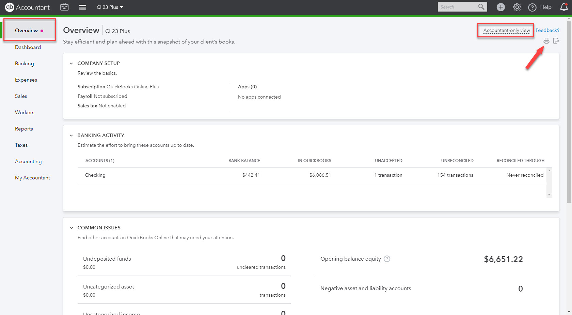Click the export icon next to print
Image resolution: width=572 pixels, height=315 pixels.
[x=556, y=40]
